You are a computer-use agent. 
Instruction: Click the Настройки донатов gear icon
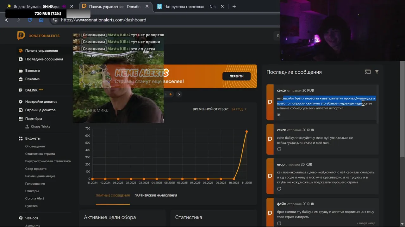(21, 102)
